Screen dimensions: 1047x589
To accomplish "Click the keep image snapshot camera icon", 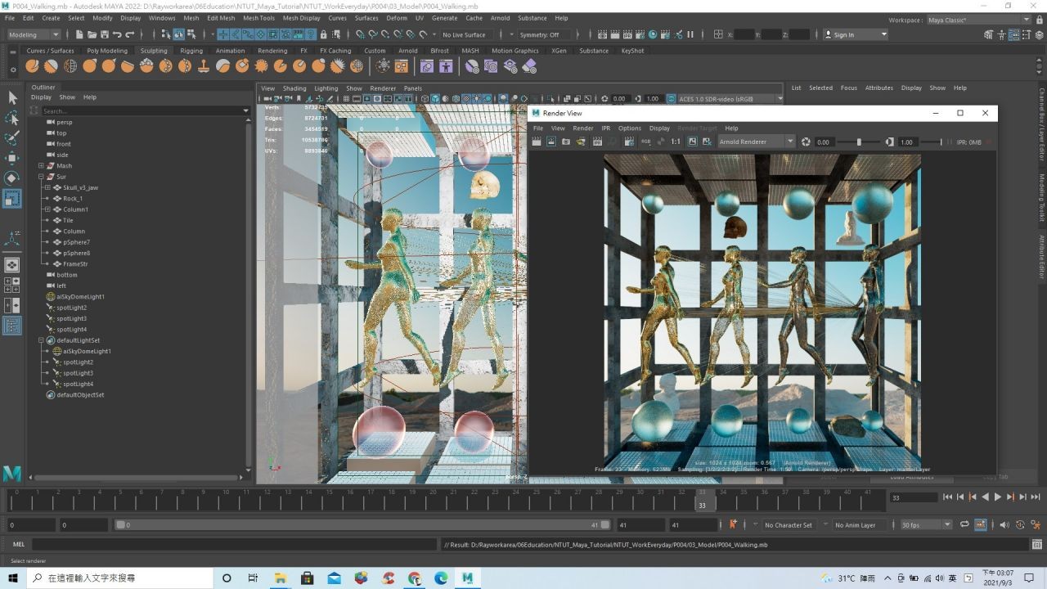I will [x=566, y=142].
